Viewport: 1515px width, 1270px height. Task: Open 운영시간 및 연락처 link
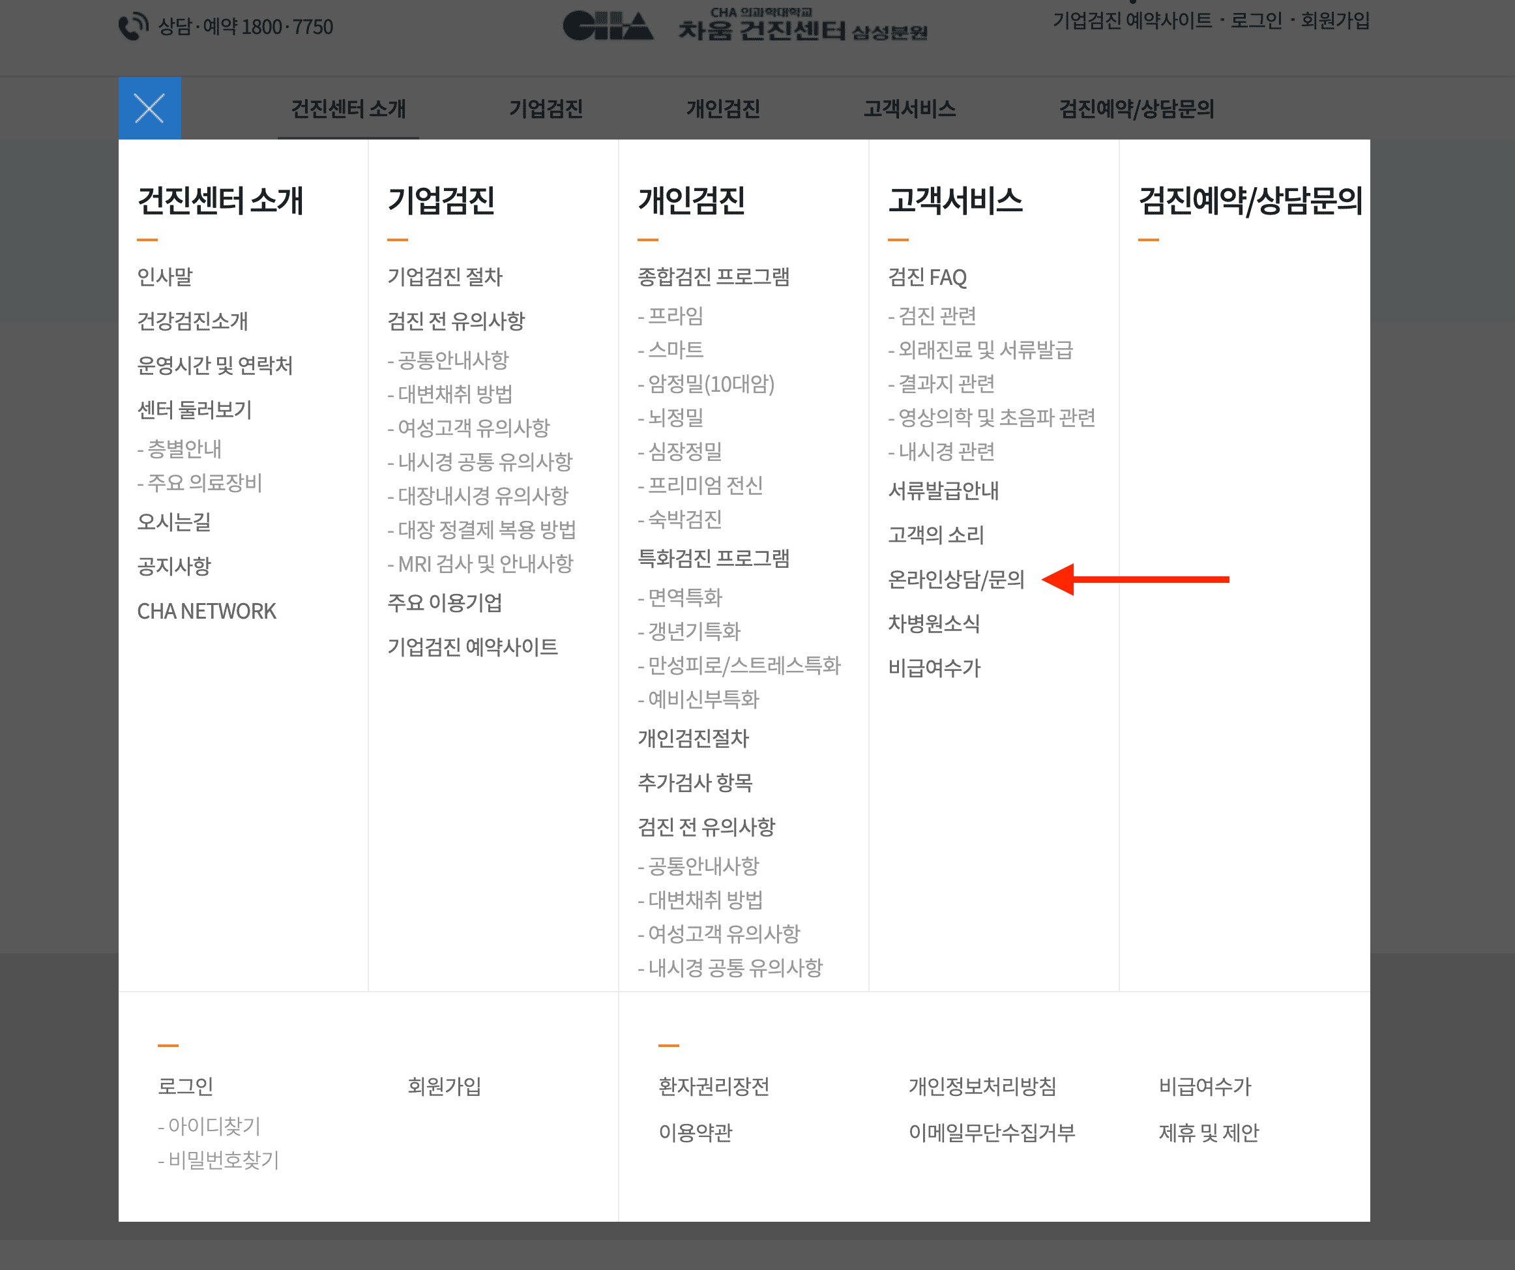[x=215, y=365]
